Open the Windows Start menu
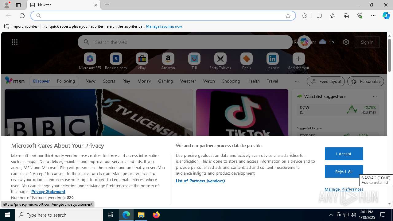The image size is (393, 221). 7,215
